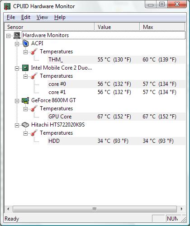The image size is (190, 226).
Task: Minimize the Hardware Monitor window
Action: [x=151, y=5]
